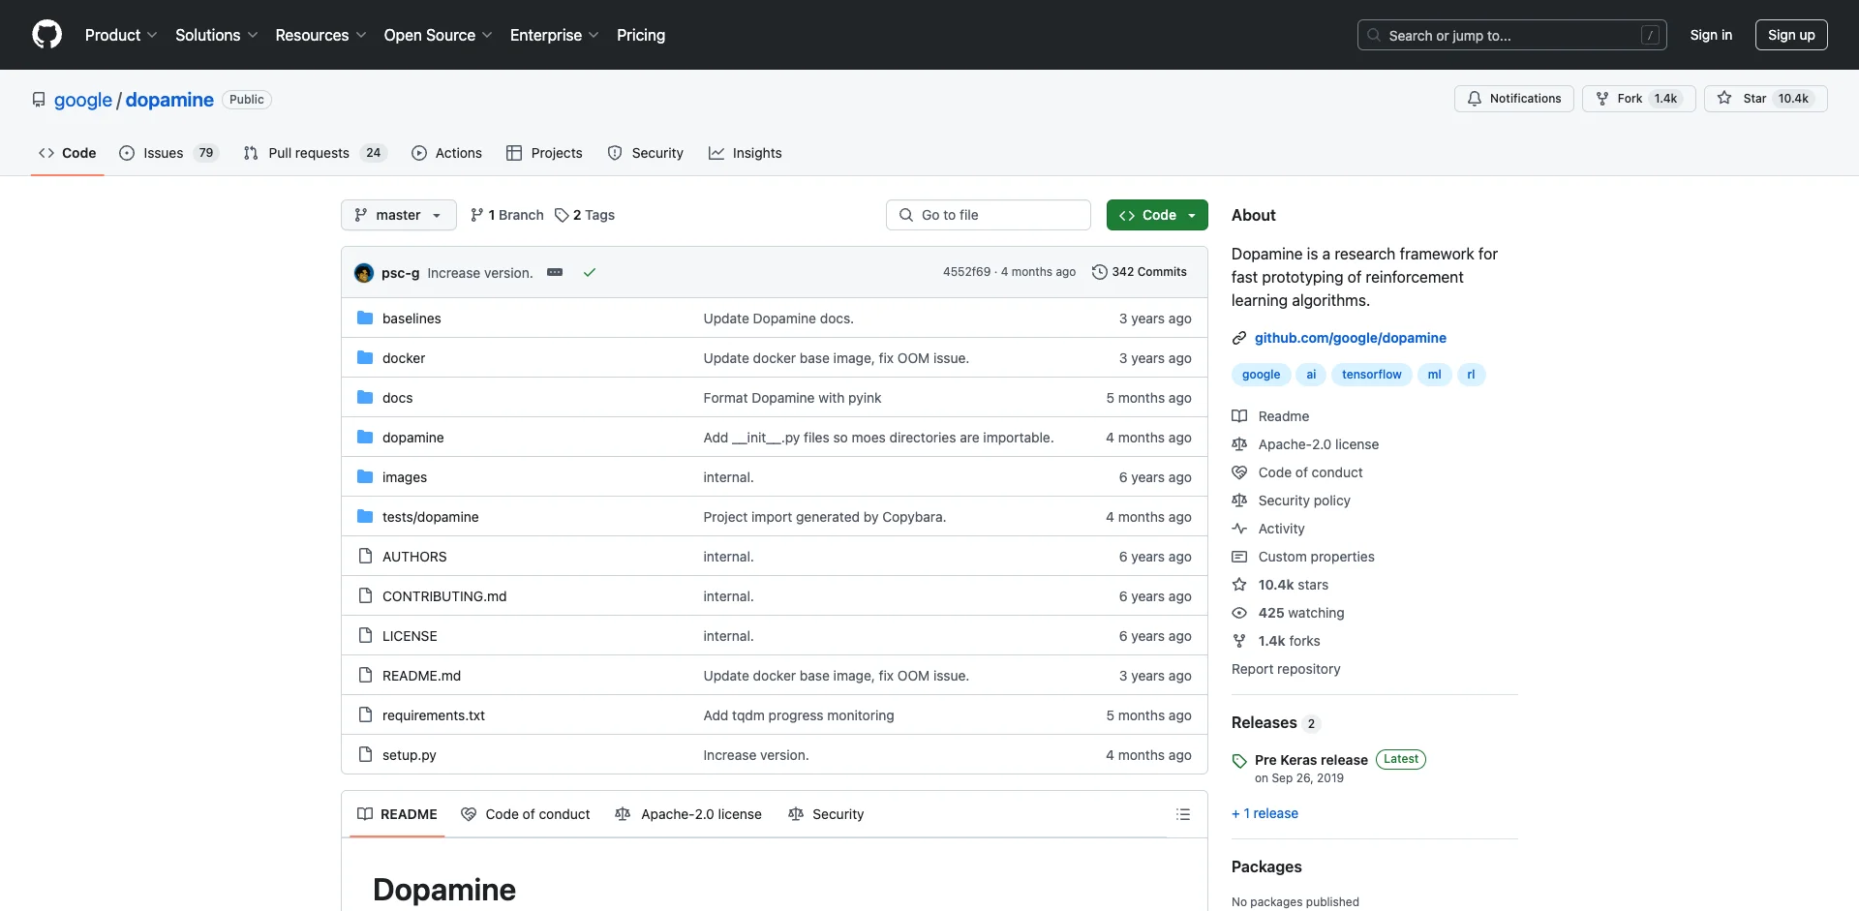Click the Report repository link

1286,669
